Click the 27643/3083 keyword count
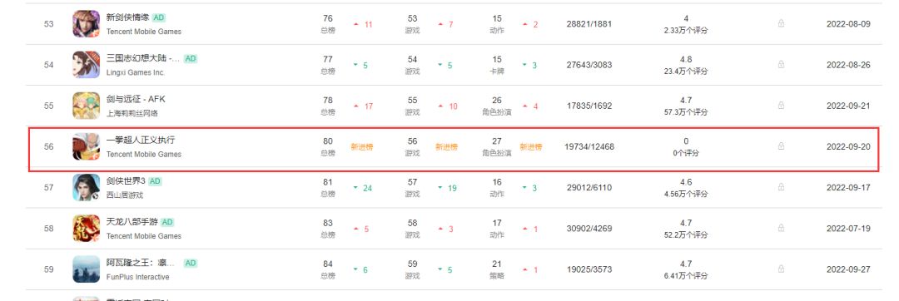Viewport: 899px width, 301px height. [589, 65]
